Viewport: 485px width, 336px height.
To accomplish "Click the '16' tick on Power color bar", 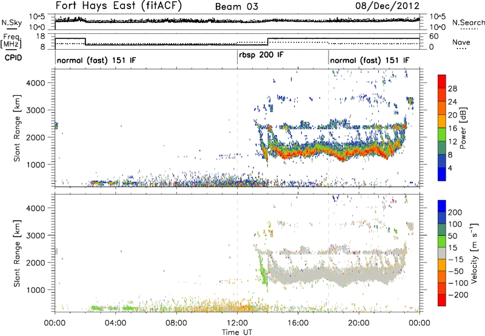I will point(452,129).
